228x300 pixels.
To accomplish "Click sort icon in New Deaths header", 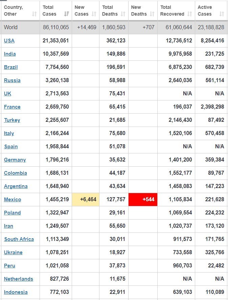I will [x=152, y=14].
